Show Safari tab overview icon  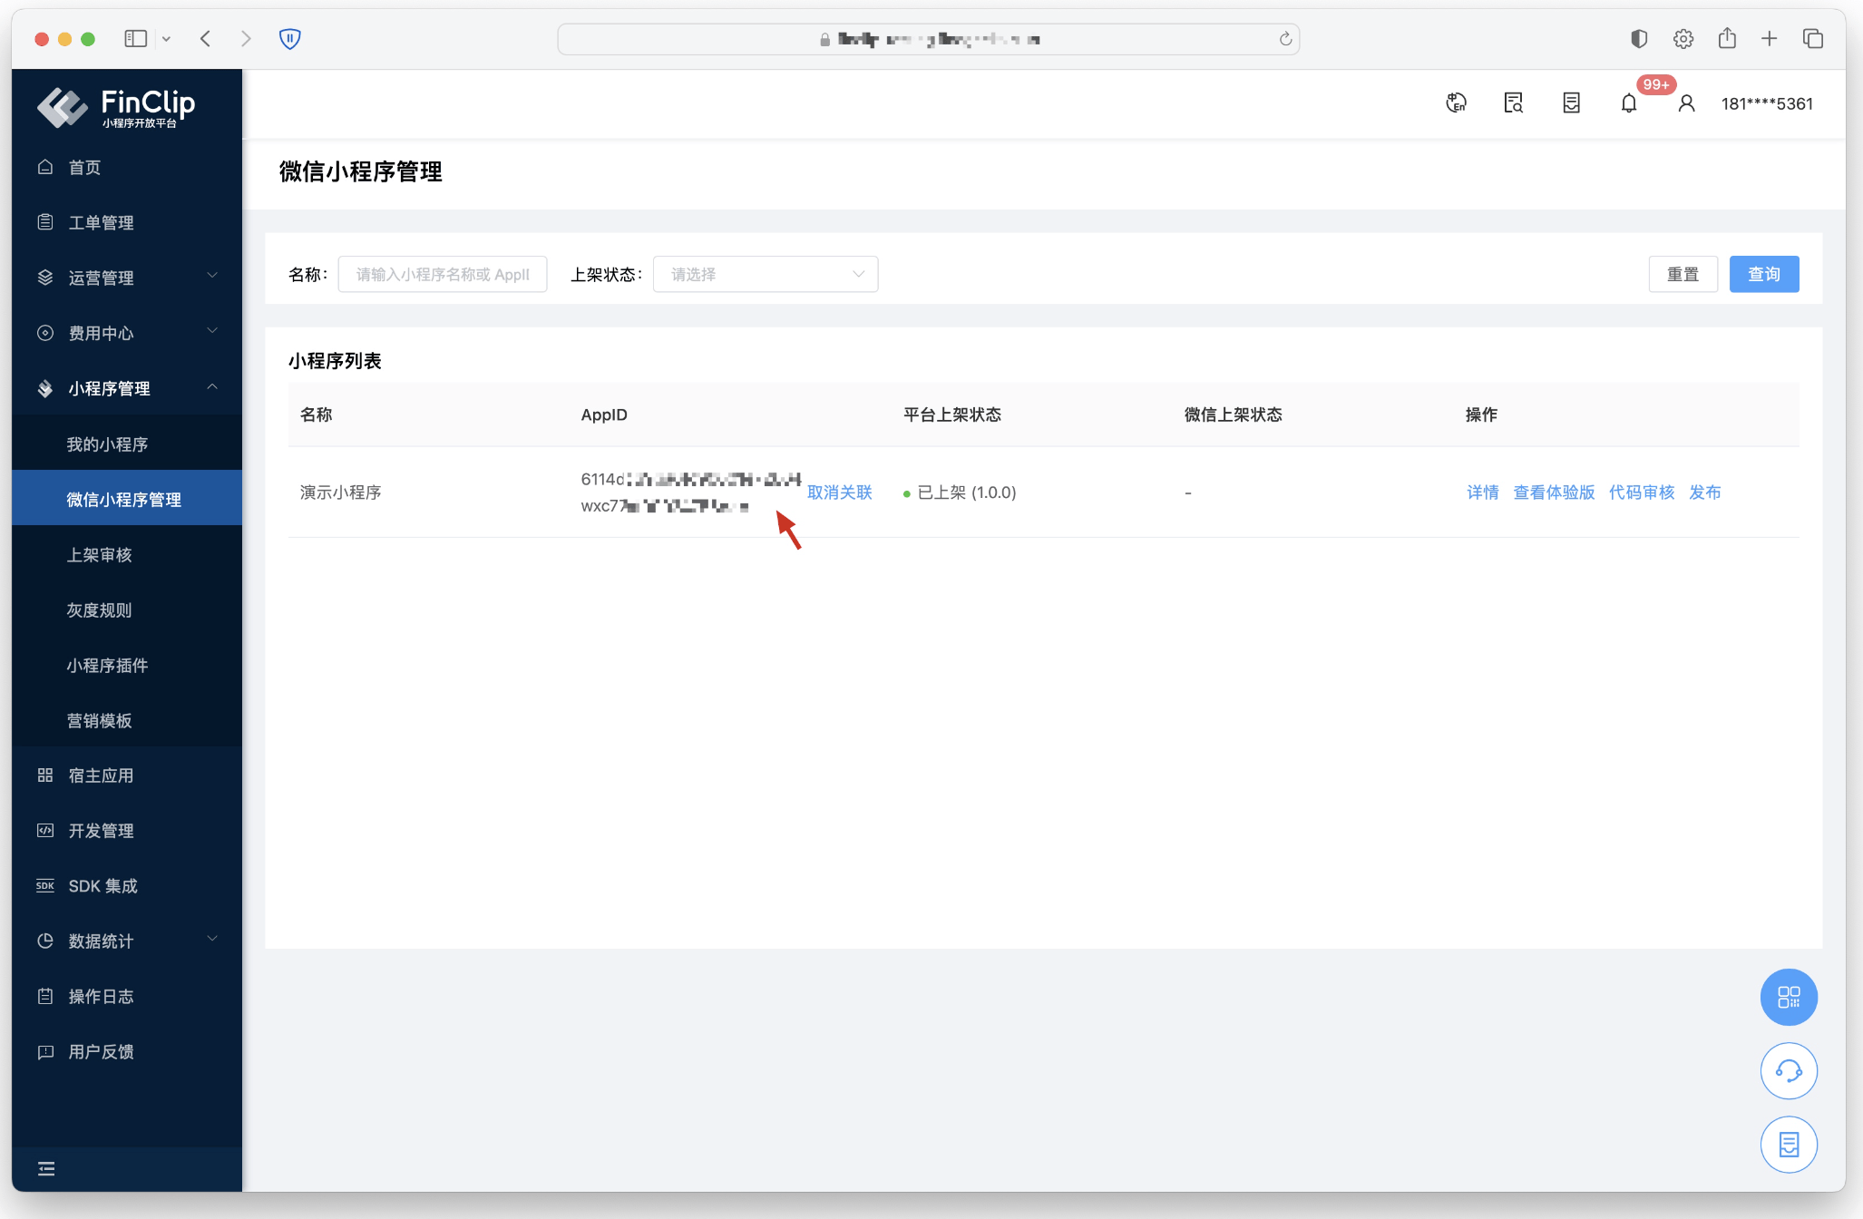pyautogui.click(x=1813, y=38)
